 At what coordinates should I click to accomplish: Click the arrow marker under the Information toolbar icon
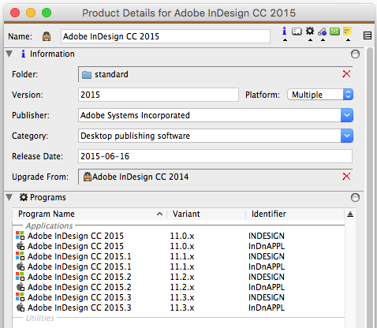[x=285, y=40]
